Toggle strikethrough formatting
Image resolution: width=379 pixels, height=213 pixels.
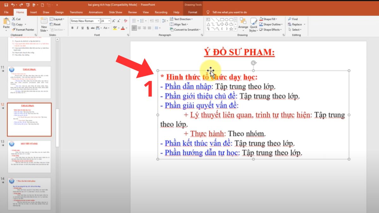click(x=93, y=28)
